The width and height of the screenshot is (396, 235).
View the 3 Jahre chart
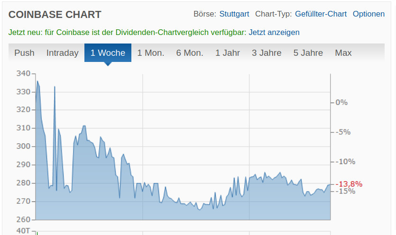click(267, 53)
